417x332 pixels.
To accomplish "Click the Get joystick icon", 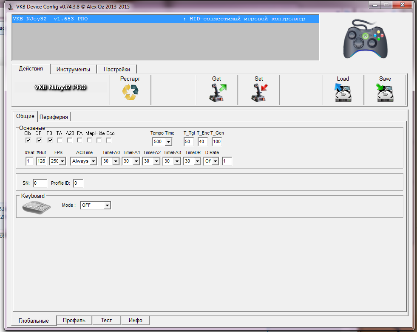I will [x=218, y=93].
